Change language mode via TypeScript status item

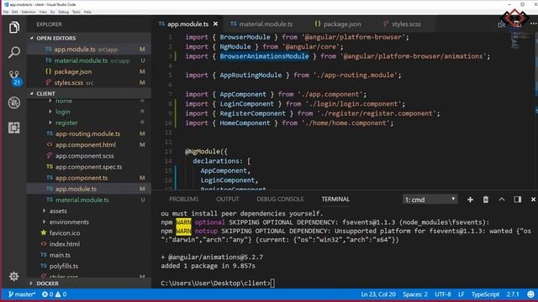point(485,294)
